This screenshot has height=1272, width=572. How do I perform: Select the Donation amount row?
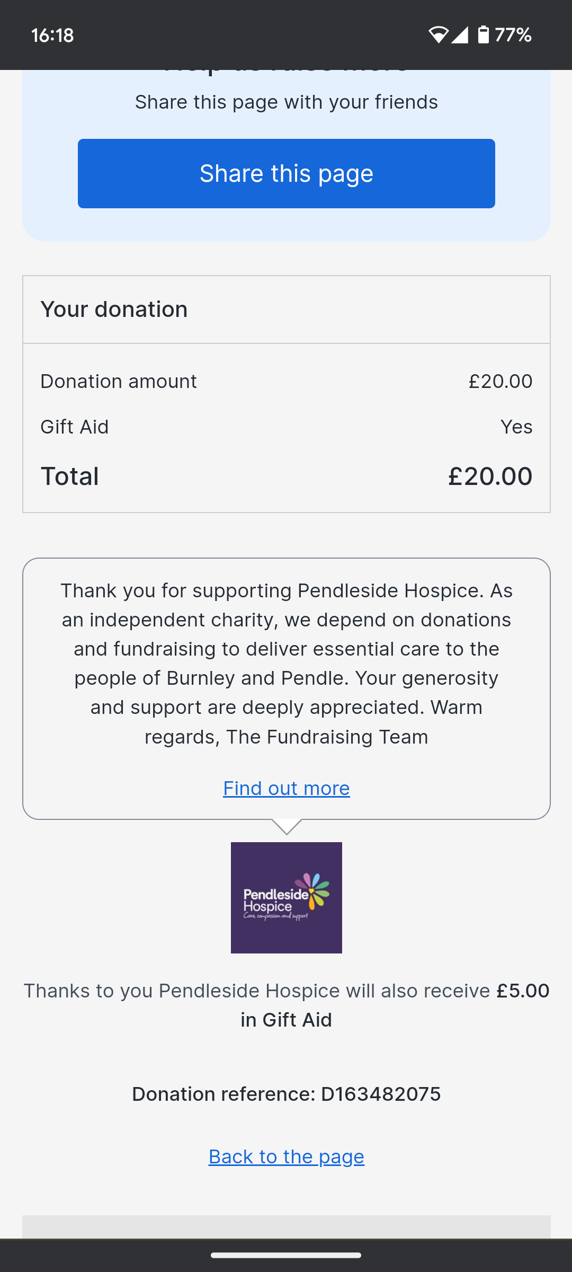pos(286,381)
